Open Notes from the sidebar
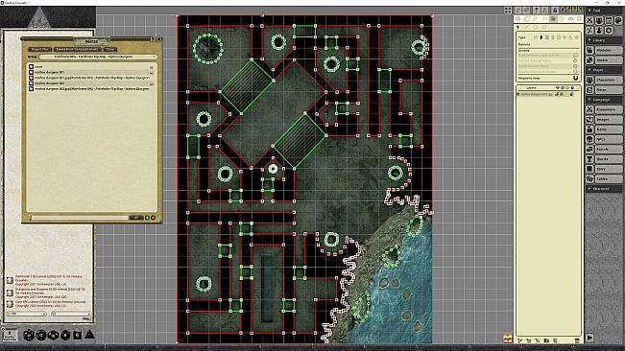This screenshot has height=351, width=625. click(x=609, y=89)
